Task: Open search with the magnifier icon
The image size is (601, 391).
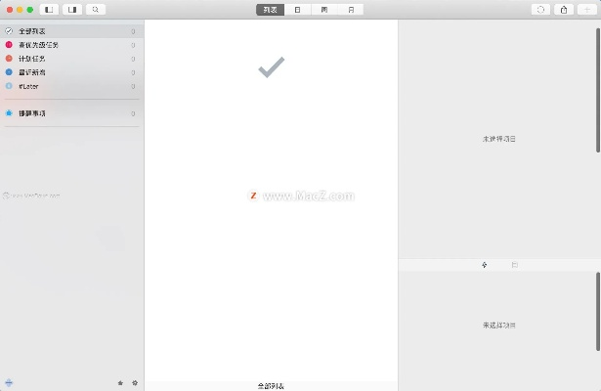Action: click(x=96, y=10)
